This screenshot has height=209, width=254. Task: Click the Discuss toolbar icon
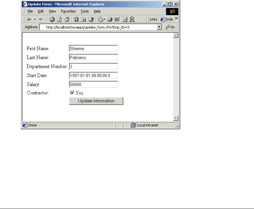125,20
